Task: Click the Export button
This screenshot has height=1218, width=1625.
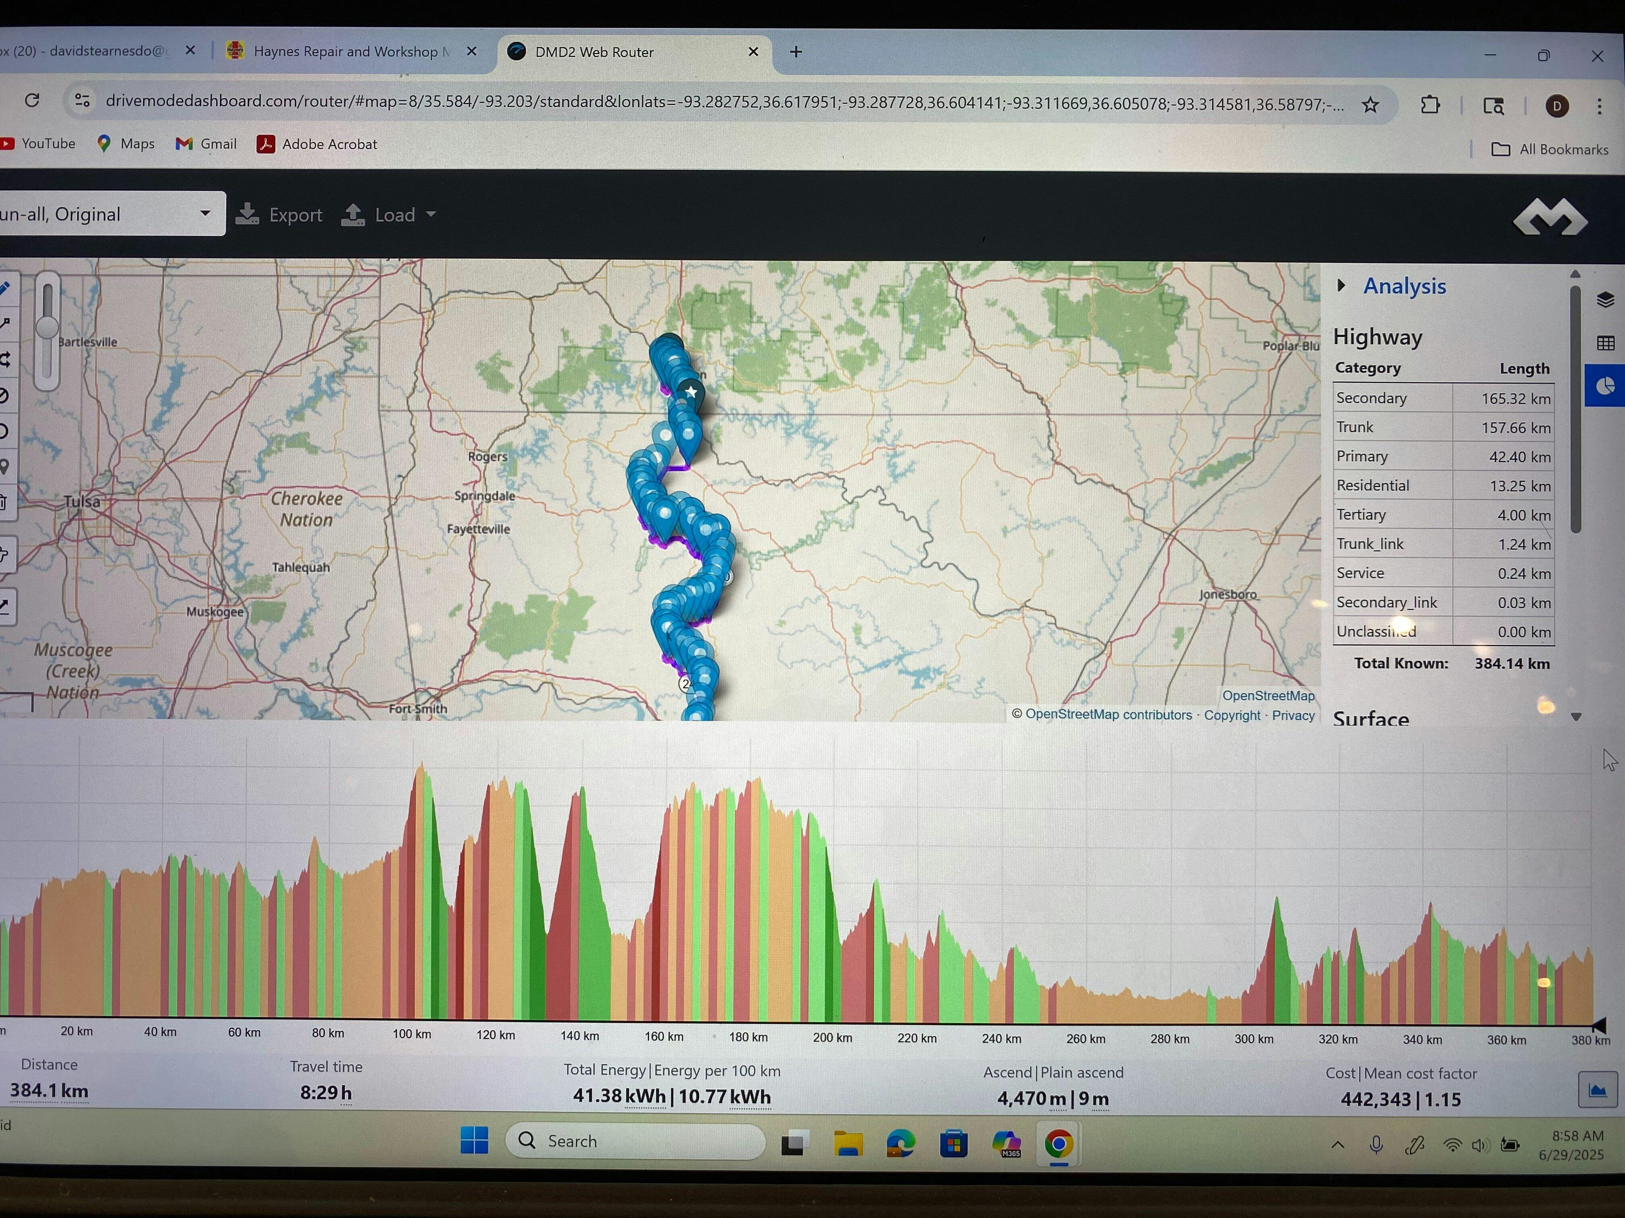Action: 278,214
